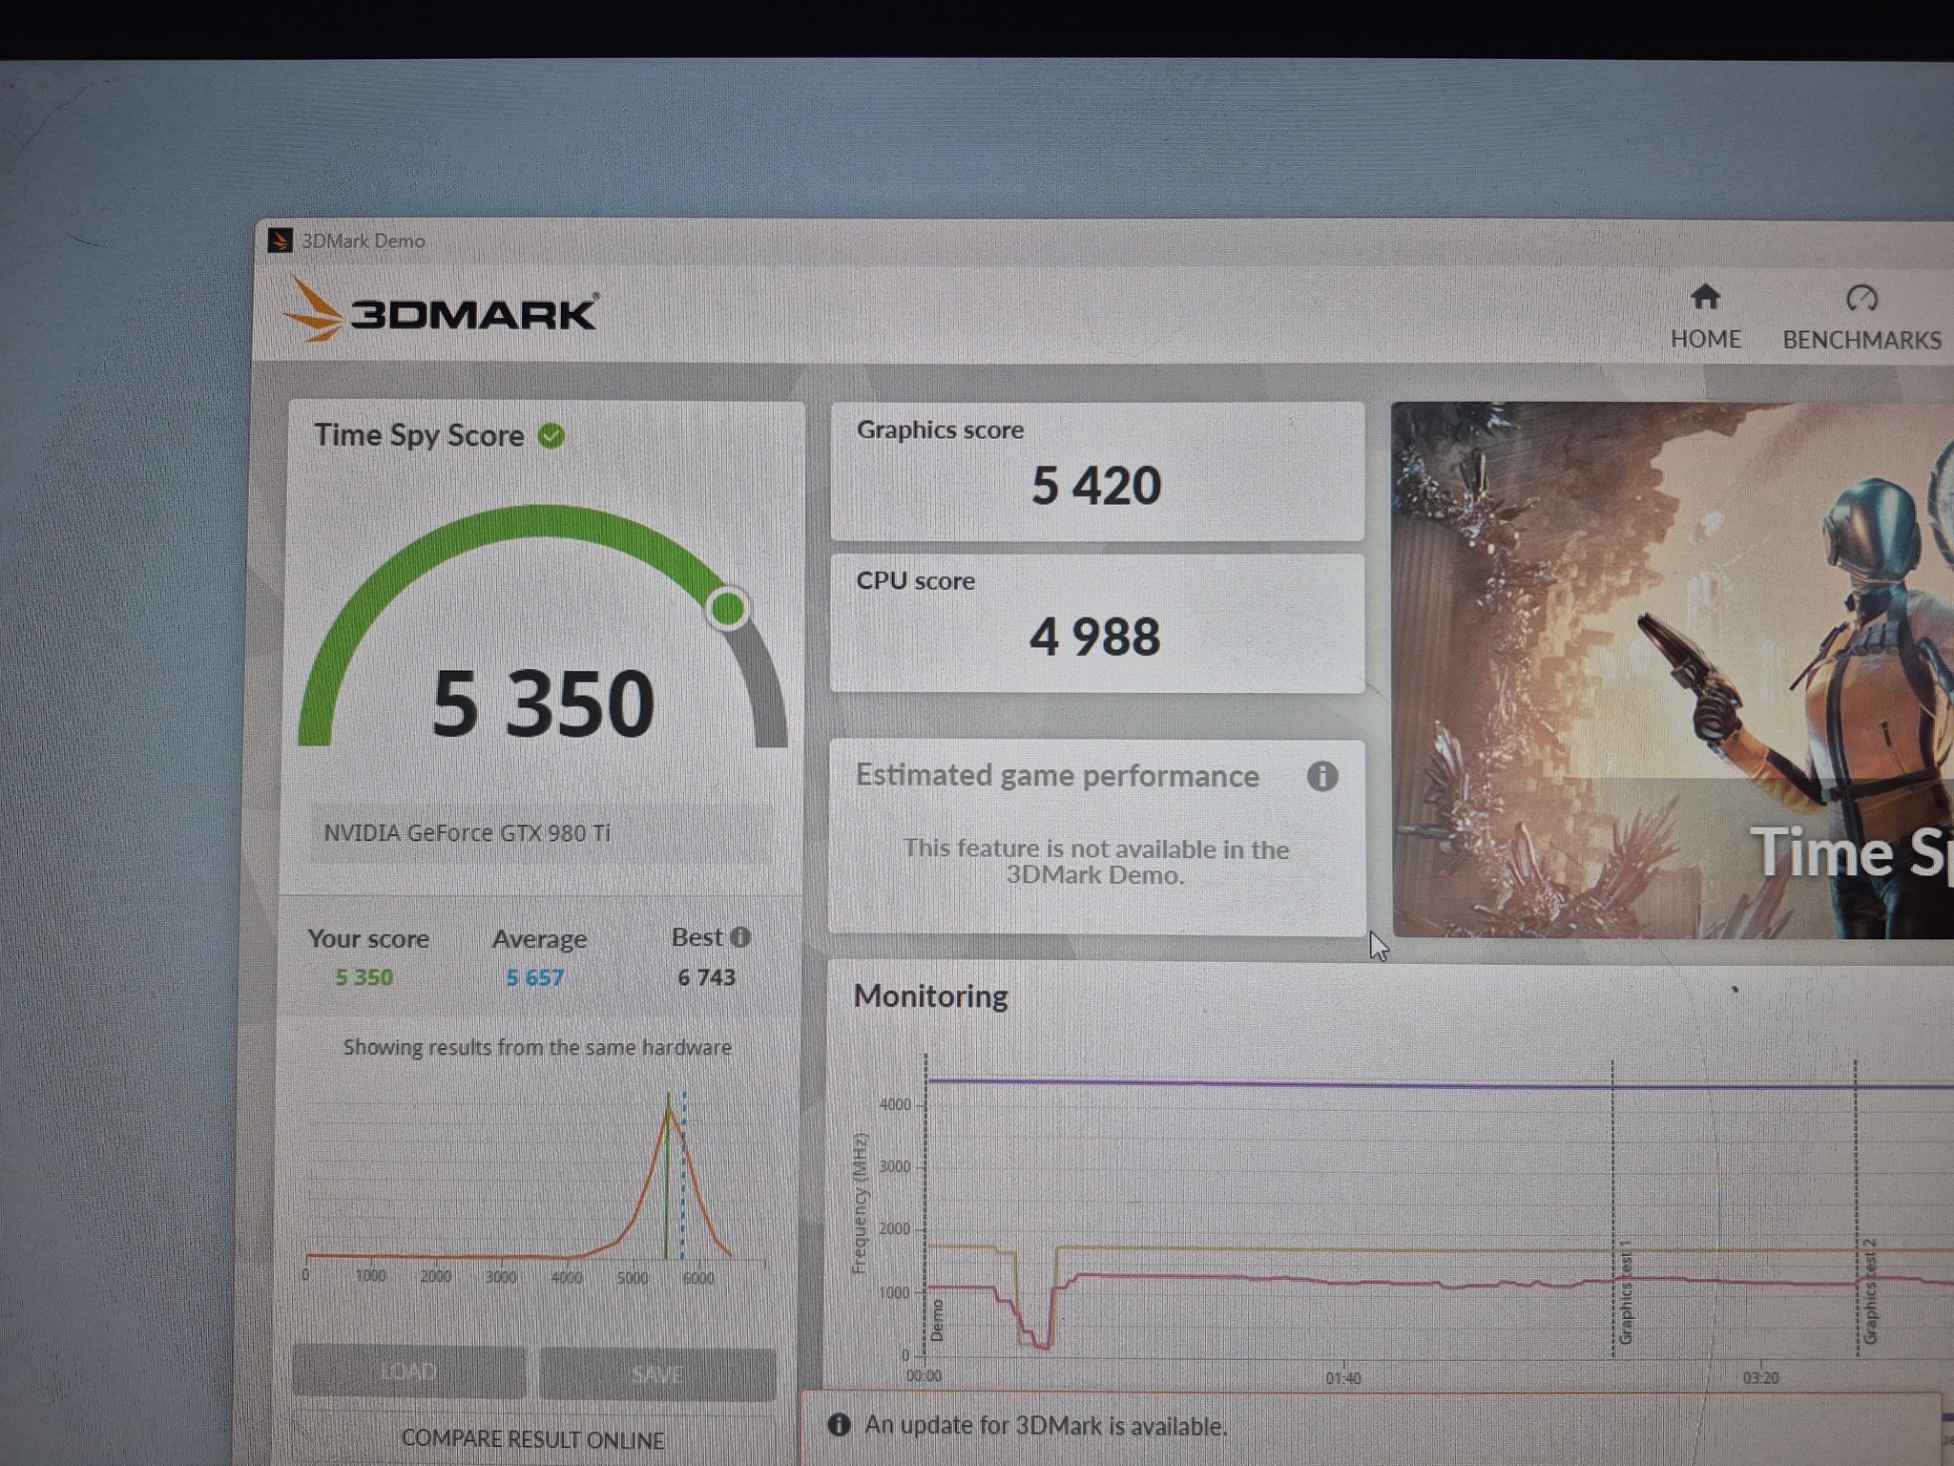Click COMPARE RESULT ONLINE

pos(532,1439)
